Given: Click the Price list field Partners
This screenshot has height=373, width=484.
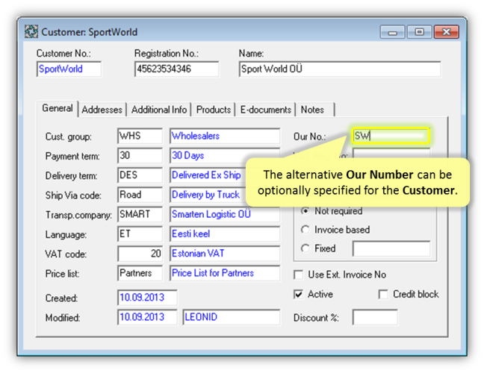Looking at the screenshot, I should pos(140,273).
